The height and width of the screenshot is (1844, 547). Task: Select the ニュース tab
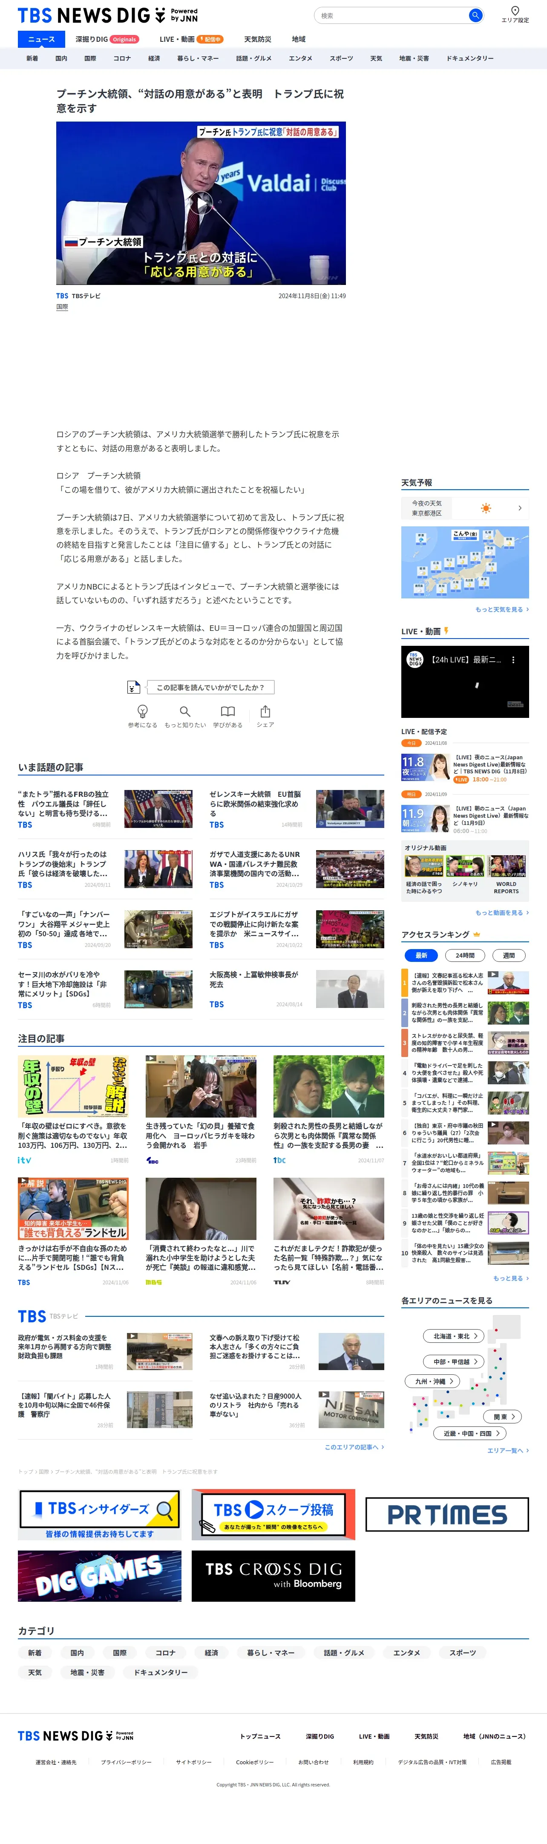click(x=41, y=39)
